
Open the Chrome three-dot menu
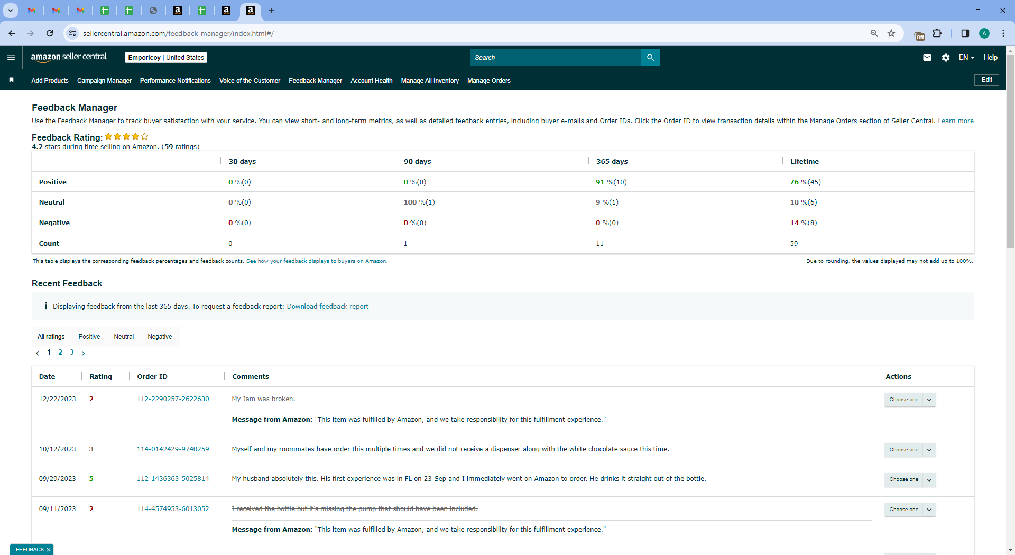pyautogui.click(x=1003, y=33)
